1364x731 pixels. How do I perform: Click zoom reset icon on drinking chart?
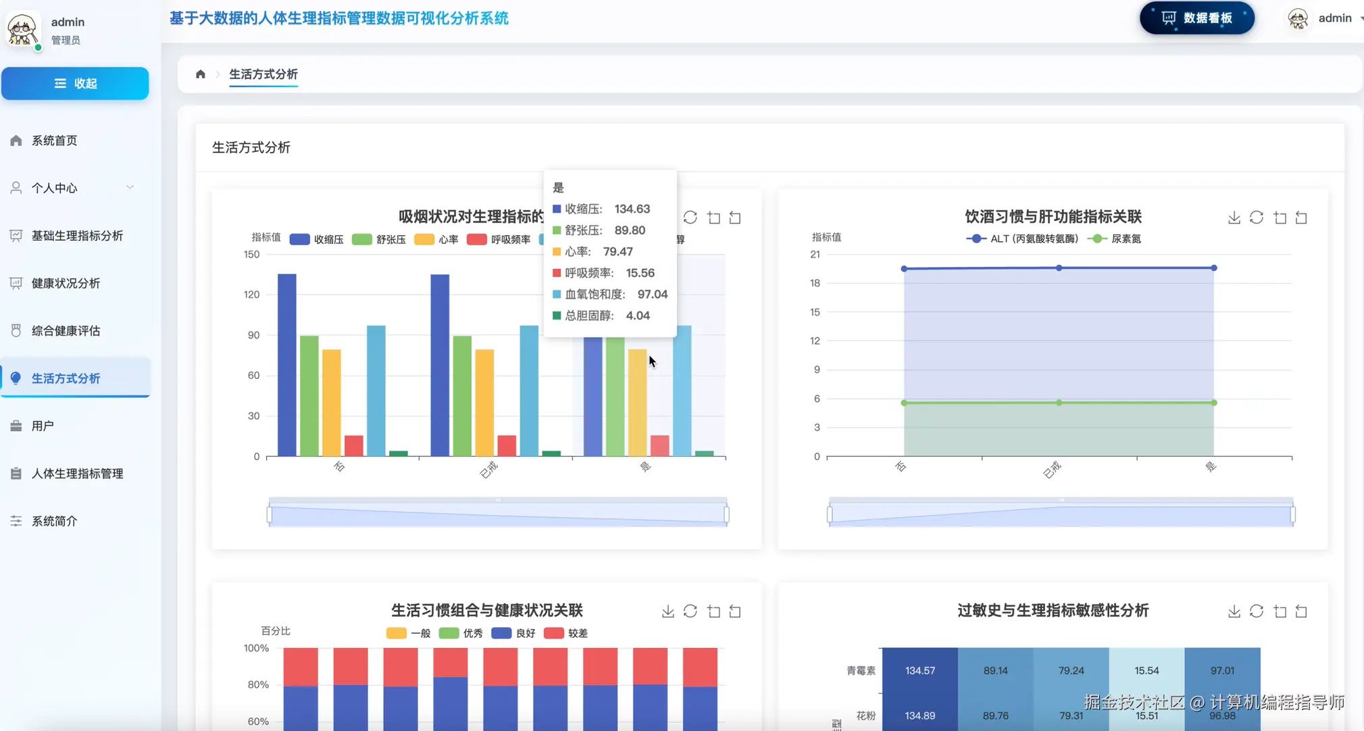tap(1301, 218)
